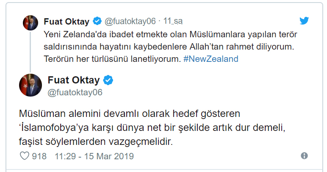327x172 pixels.
Task: Click the large bold Fuat Oktay name
Action: pyautogui.click(x=74, y=80)
